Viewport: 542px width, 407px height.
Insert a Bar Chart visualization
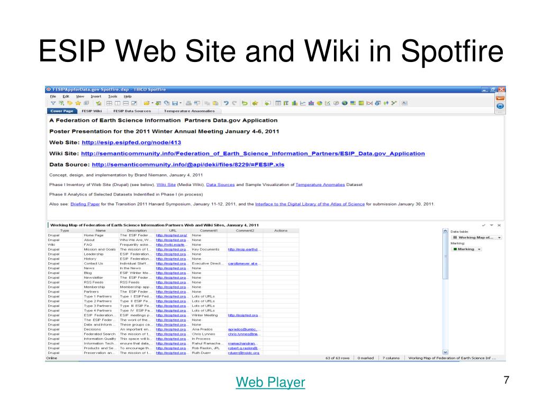(294, 103)
